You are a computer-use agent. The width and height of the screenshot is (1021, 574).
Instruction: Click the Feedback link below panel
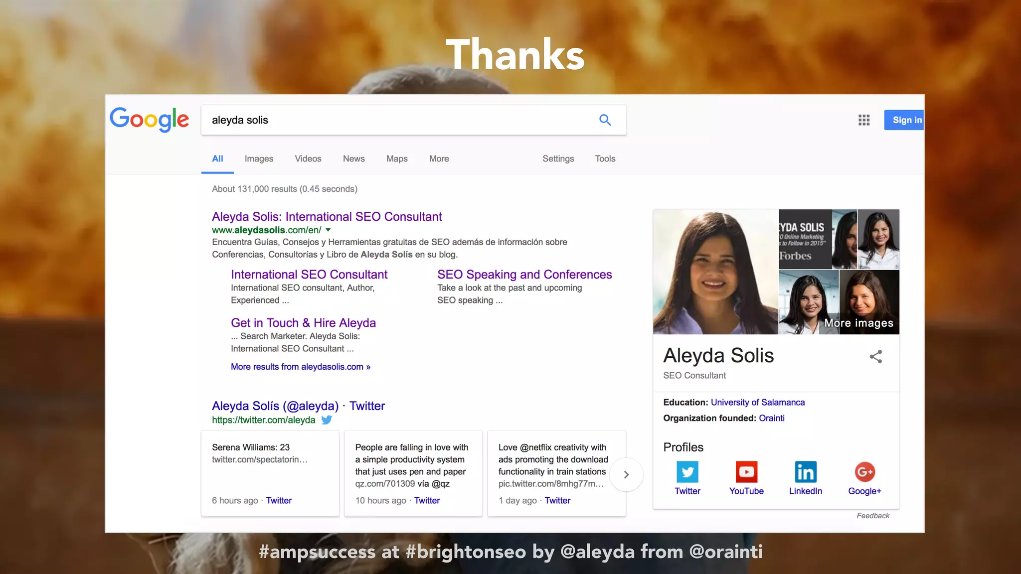(873, 516)
